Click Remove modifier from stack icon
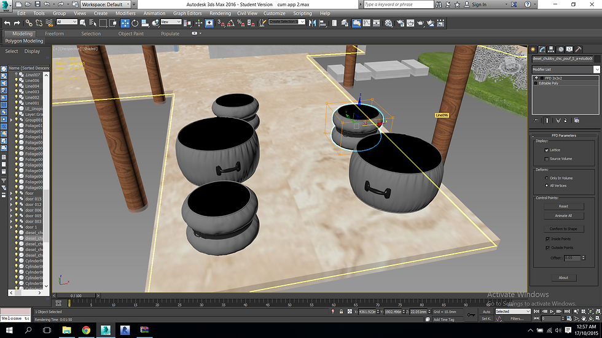The width and height of the screenshot is (602, 338). [565, 120]
